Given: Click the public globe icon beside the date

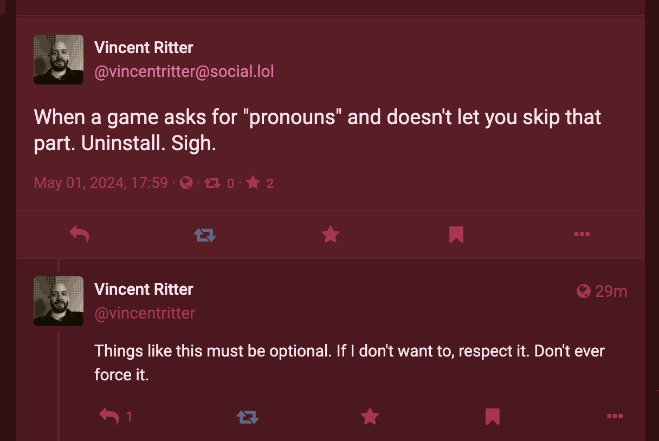Looking at the screenshot, I should (x=186, y=183).
